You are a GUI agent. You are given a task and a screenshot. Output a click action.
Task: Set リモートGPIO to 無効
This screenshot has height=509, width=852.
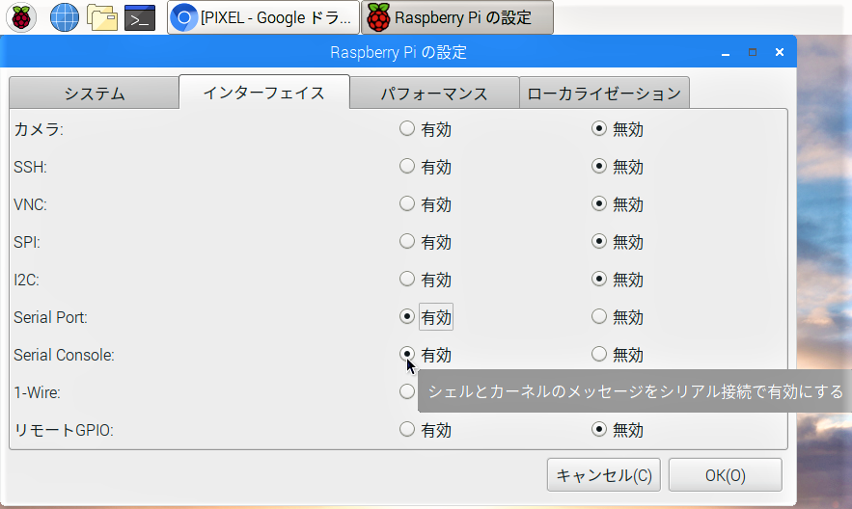tap(599, 429)
